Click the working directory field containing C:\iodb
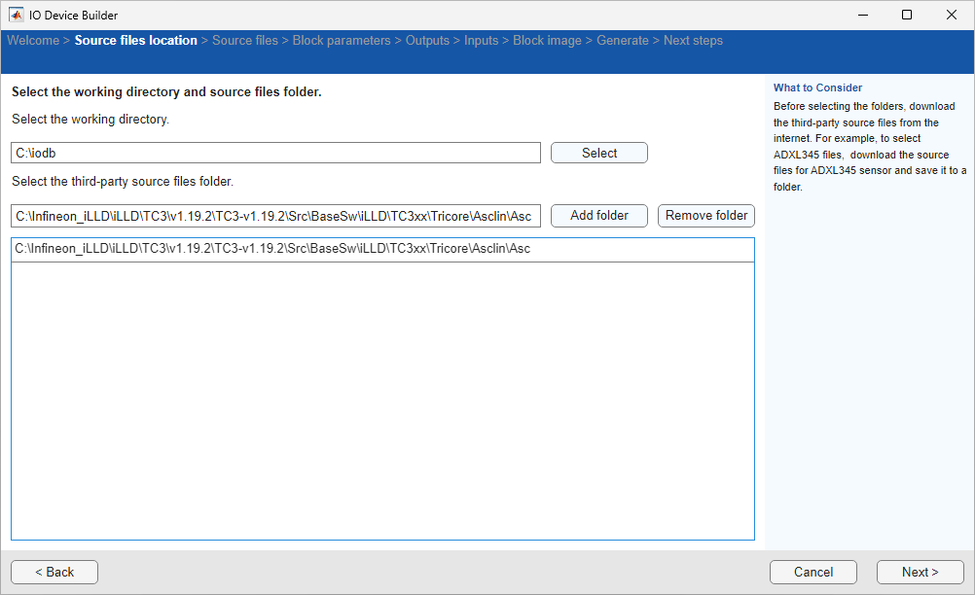975x595 pixels. 275,154
